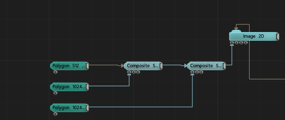Select the blue wire between the two Composite nodes
This screenshot has height=120, width=285.
pos(172,65)
